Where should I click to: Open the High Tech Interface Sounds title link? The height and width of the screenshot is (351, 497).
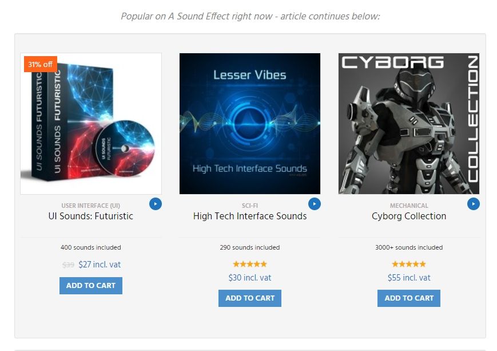point(250,216)
